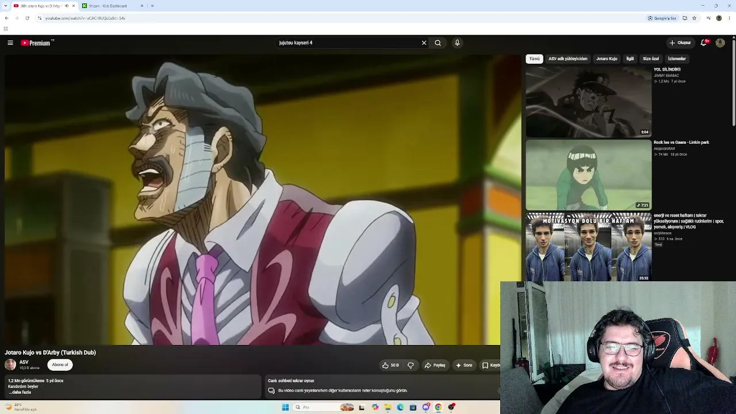
Task: Open the YouTube account avatar menu
Action: point(720,43)
